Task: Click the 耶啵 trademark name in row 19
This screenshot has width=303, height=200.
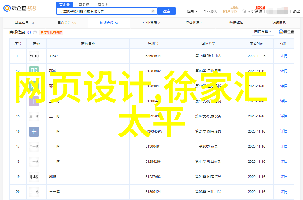Action: (x=53, y=177)
